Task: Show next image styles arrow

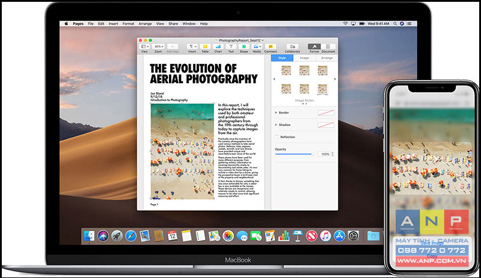Action: click(x=335, y=79)
